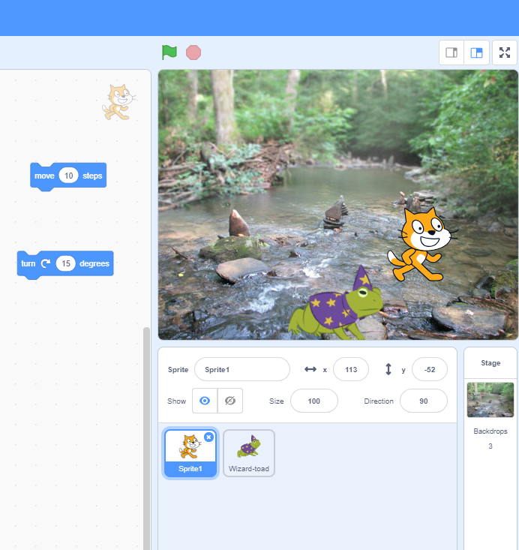
Task: Click the red stop sign button
Action: tap(193, 53)
